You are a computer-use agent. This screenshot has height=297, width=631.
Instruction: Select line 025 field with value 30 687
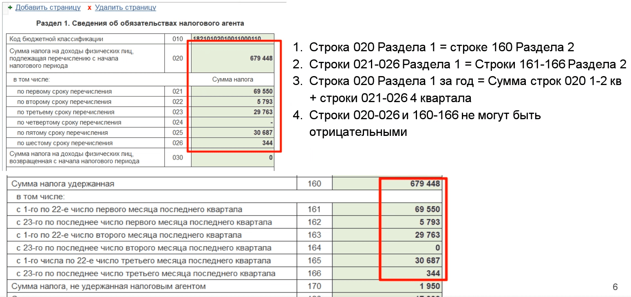click(x=232, y=133)
